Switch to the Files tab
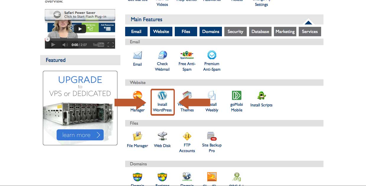This screenshot has width=366, height=186. pyautogui.click(x=186, y=32)
